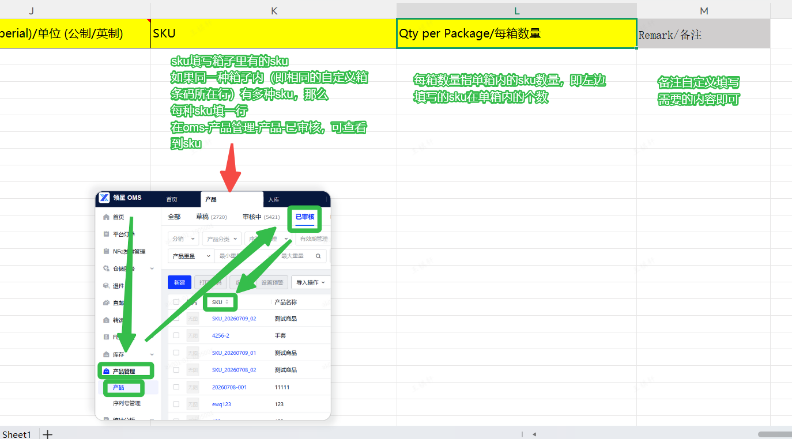
Task: Click the 首页 home icon in the OMS sidebar
Action: (x=106, y=217)
